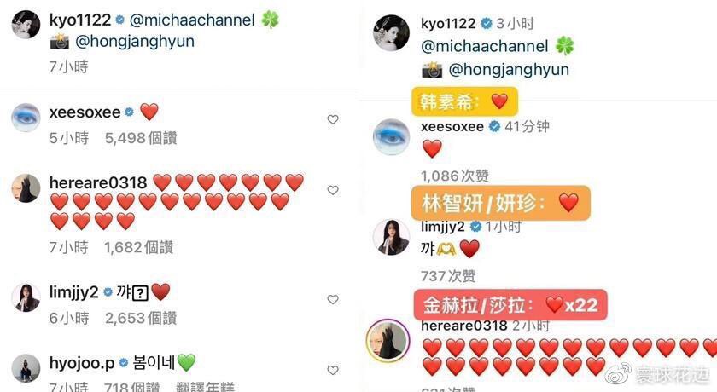
Task: Like the xeesoxee comment heart icon
Action: 333,119
